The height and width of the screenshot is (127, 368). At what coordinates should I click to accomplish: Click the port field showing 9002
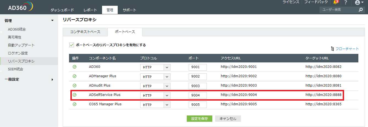point(198,77)
